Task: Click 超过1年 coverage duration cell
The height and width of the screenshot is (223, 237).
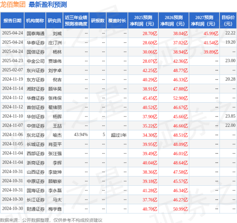Action: (119, 135)
